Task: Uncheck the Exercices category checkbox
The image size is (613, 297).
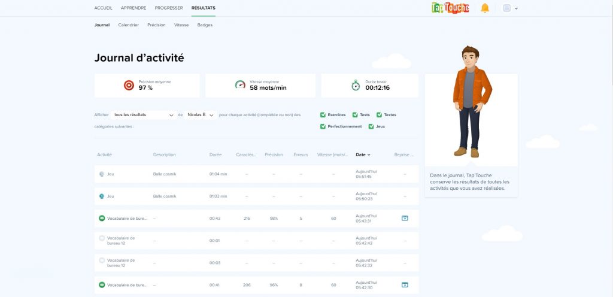Action: point(323,115)
